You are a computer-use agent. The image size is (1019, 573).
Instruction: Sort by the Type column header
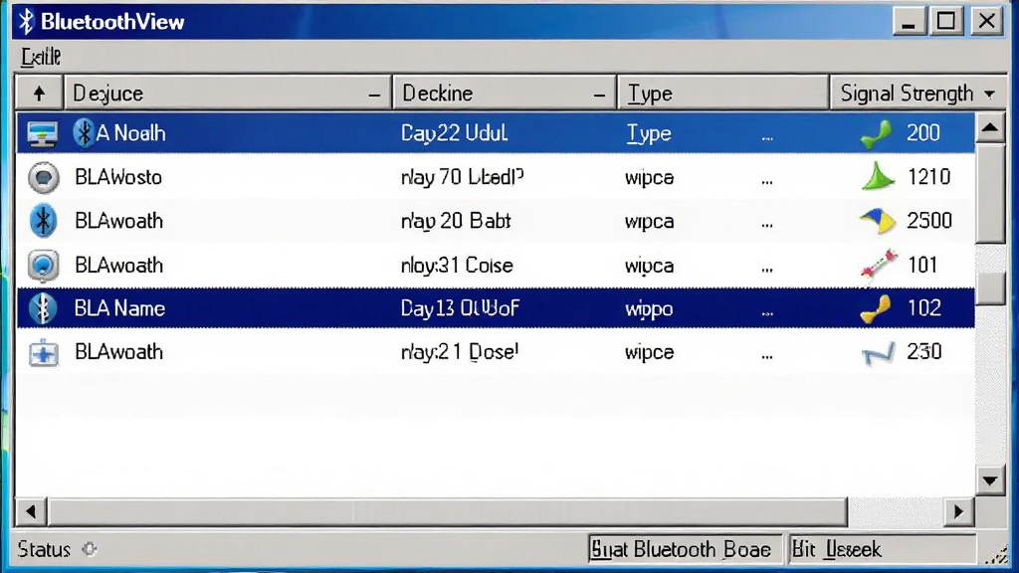[x=722, y=94]
